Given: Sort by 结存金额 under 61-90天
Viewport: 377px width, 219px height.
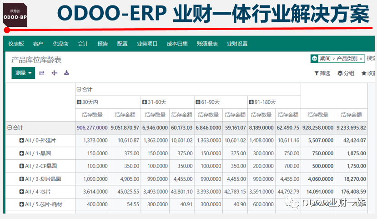Looking at the screenshot, I should (235, 115).
